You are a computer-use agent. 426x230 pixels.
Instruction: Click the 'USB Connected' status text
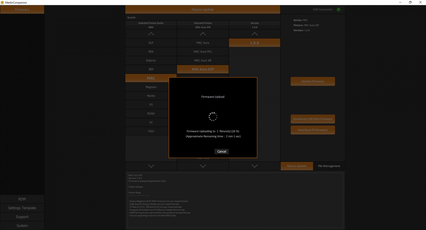click(323, 10)
